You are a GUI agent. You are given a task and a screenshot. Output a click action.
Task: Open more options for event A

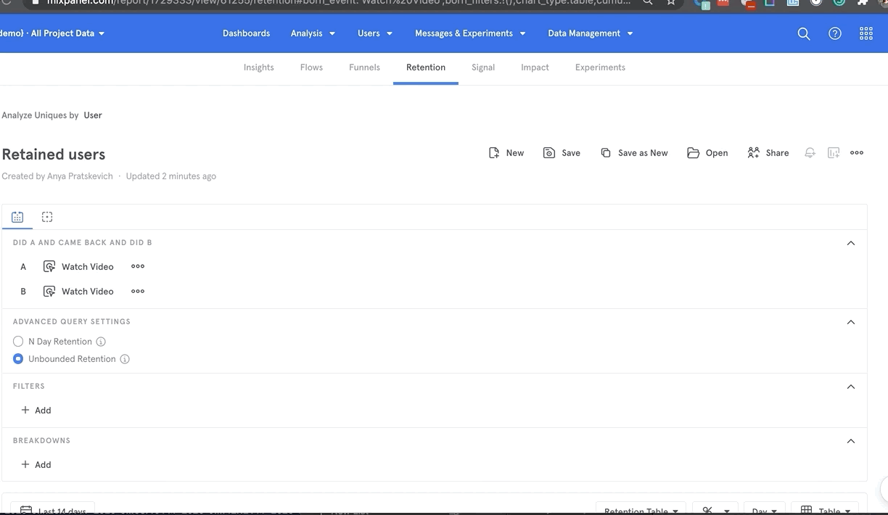click(138, 267)
